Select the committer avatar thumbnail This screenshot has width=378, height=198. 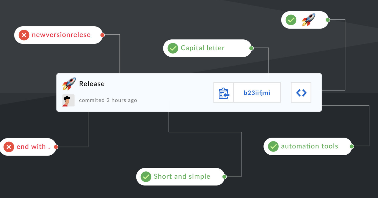click(x=68, y=100)
